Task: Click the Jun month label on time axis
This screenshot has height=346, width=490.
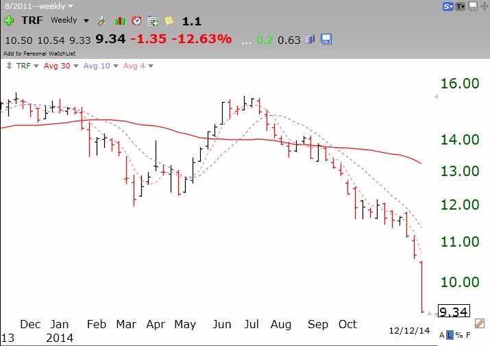Action: coord(222,324)
